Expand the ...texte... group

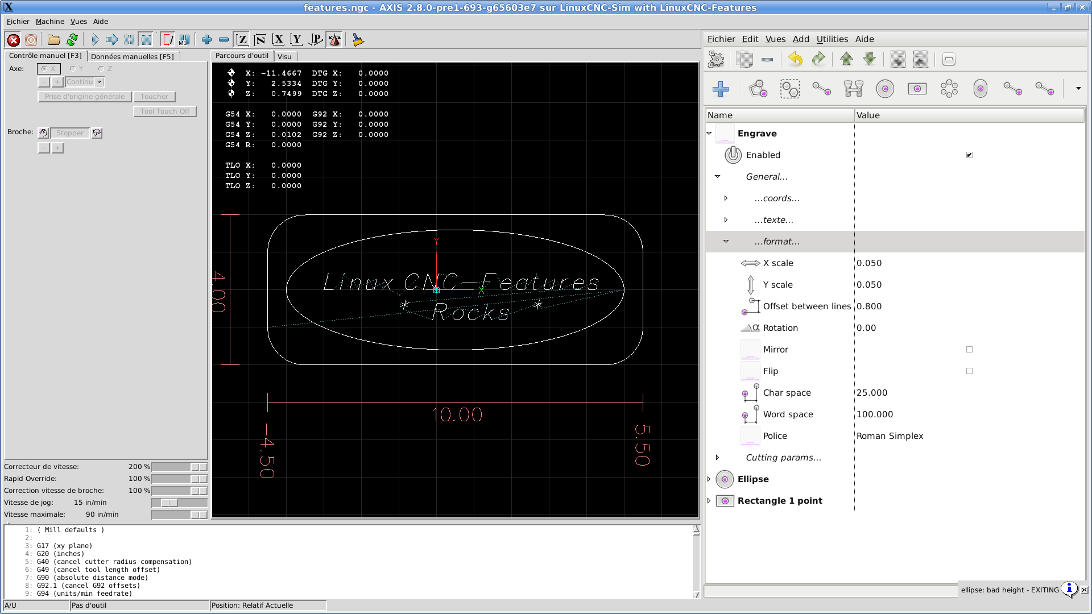(x=726, y=220)
